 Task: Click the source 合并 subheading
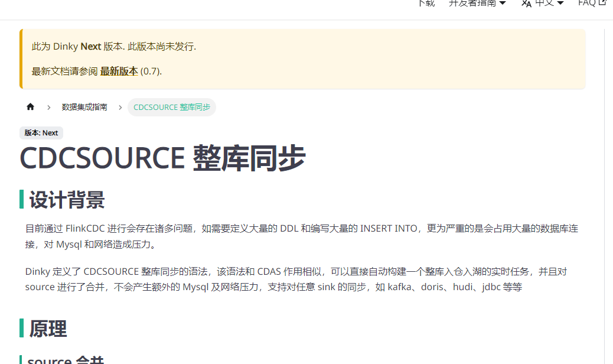click(66, 360)
